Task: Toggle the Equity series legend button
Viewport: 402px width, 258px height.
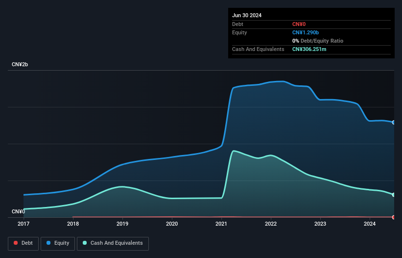Action: pos(58,243)
